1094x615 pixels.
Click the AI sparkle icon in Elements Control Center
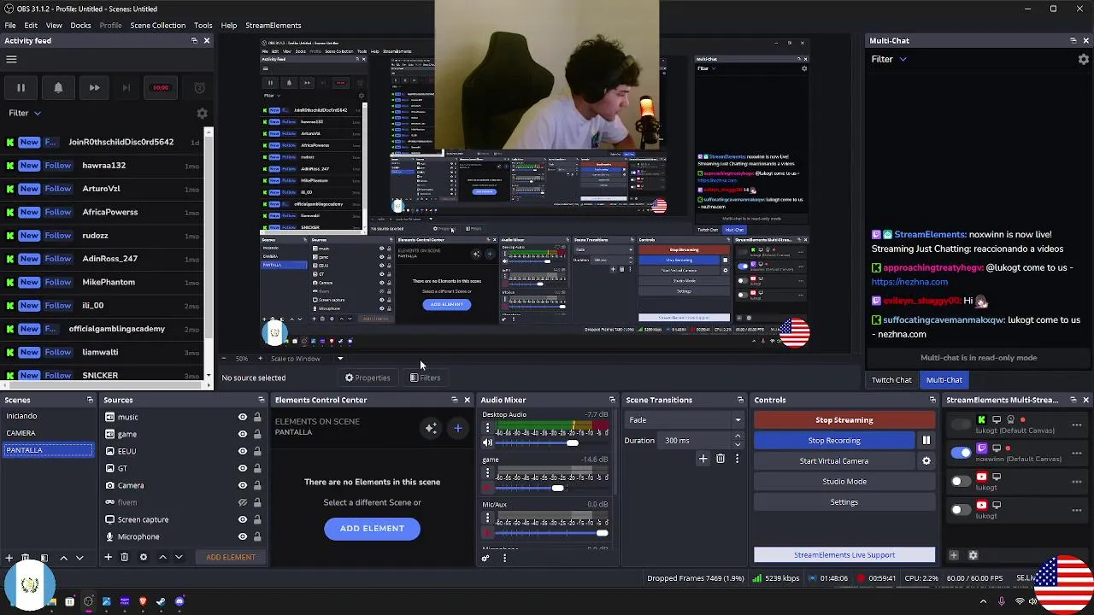coord(431,428)
